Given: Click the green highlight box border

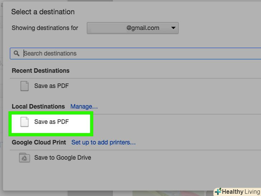Looking at the screenshot, I should point(51,112).
